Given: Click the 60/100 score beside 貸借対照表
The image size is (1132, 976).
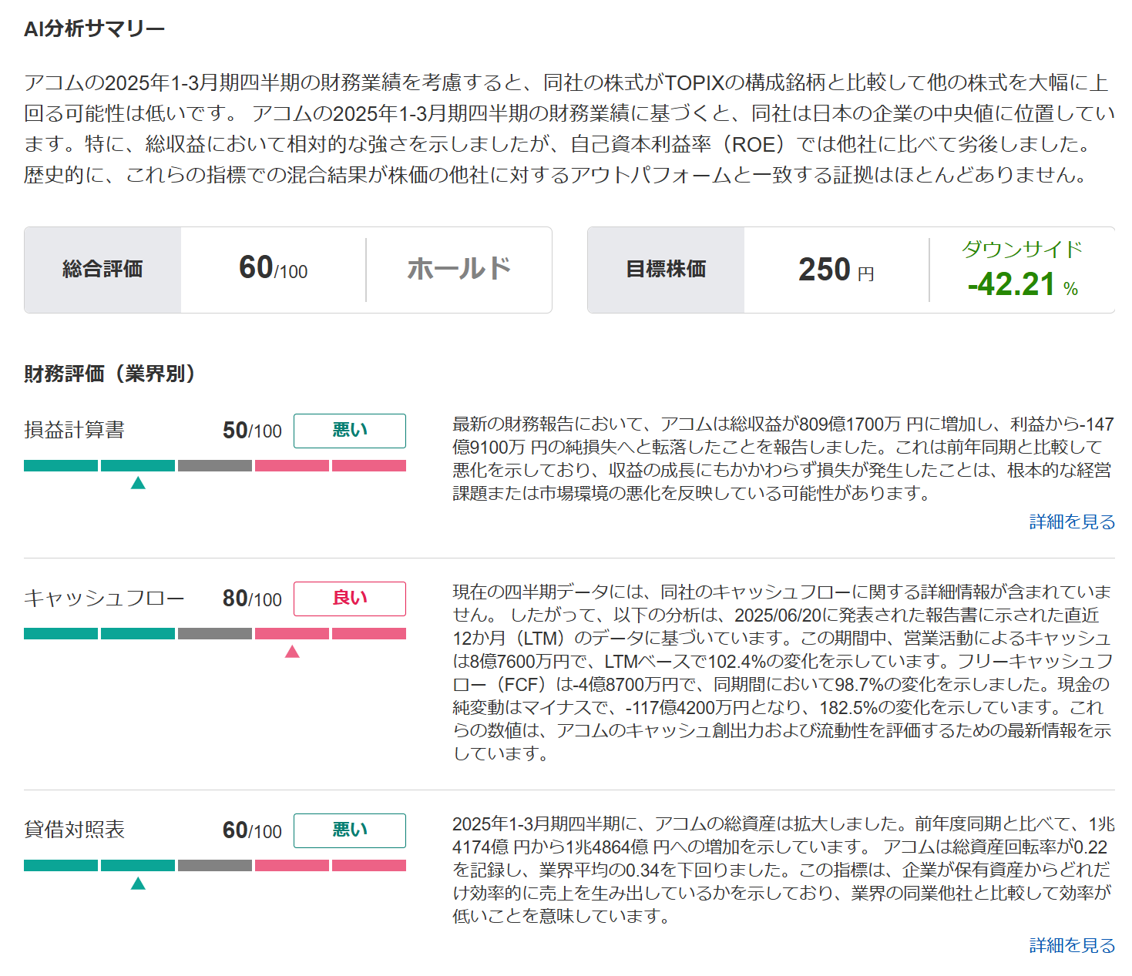Looking at the screenshot, I should [252, 830].
